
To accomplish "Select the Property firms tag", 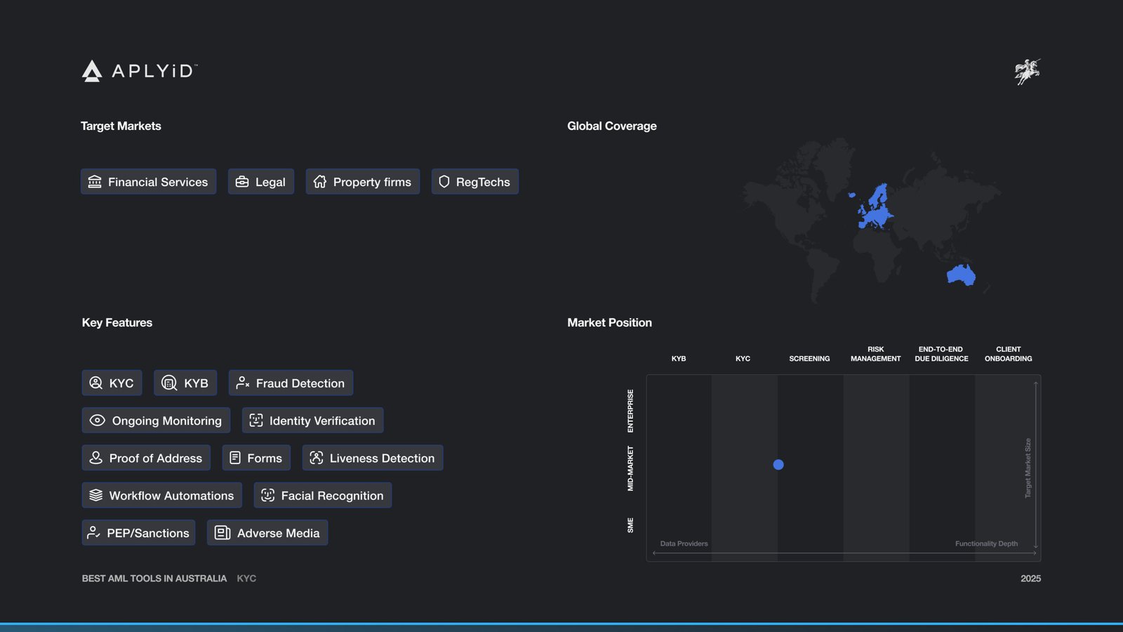I will (363, 182).
